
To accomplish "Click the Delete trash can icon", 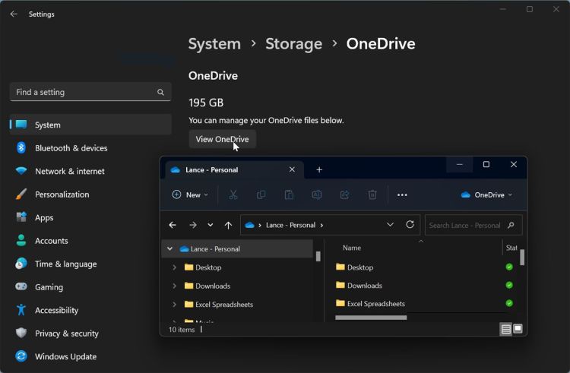I will pos(372,194).
